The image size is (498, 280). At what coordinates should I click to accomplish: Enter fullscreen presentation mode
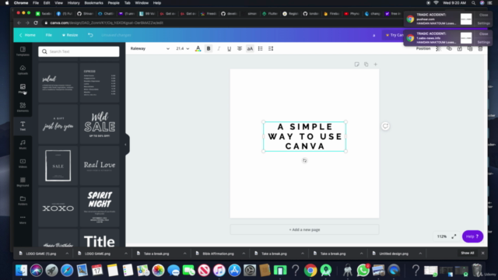click(454, 236)
